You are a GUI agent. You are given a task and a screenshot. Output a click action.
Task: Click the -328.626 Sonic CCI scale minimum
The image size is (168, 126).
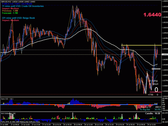click(165, 110)
